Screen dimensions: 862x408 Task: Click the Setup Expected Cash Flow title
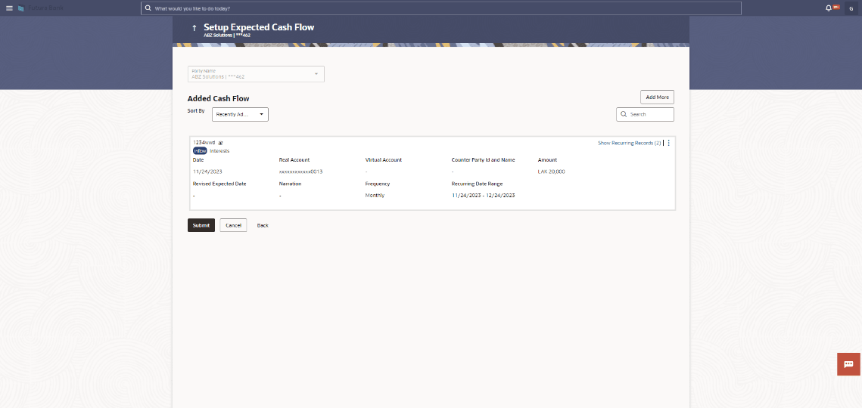click(259, 27)
